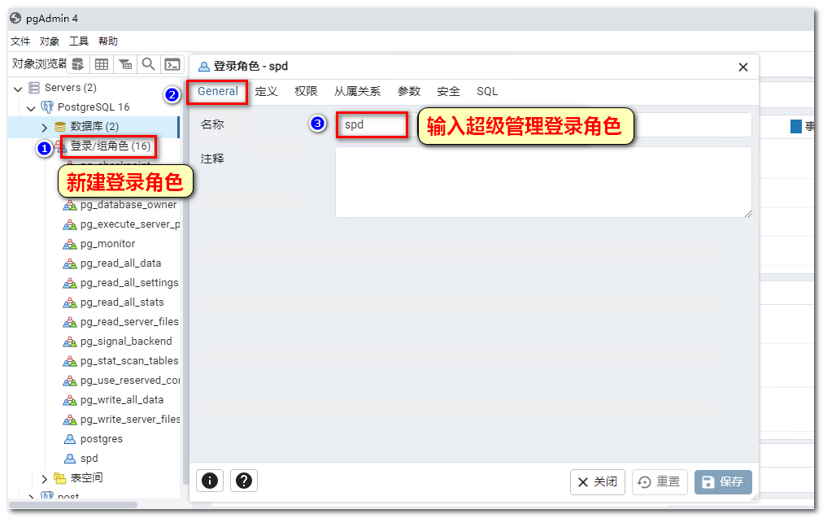Viewport: 823px width, 518px height.
Task: Collapse the Servers (2) tree node
Action: (x=18, y=88)
